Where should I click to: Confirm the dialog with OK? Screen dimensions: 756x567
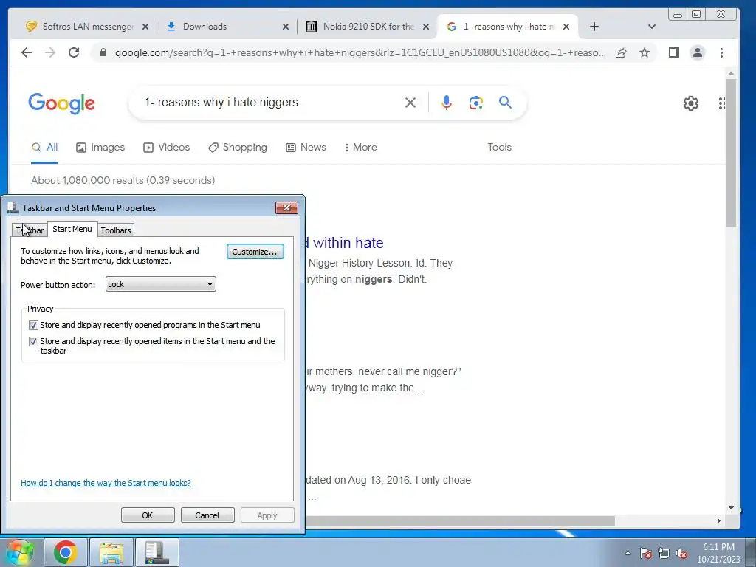point(148,515)
